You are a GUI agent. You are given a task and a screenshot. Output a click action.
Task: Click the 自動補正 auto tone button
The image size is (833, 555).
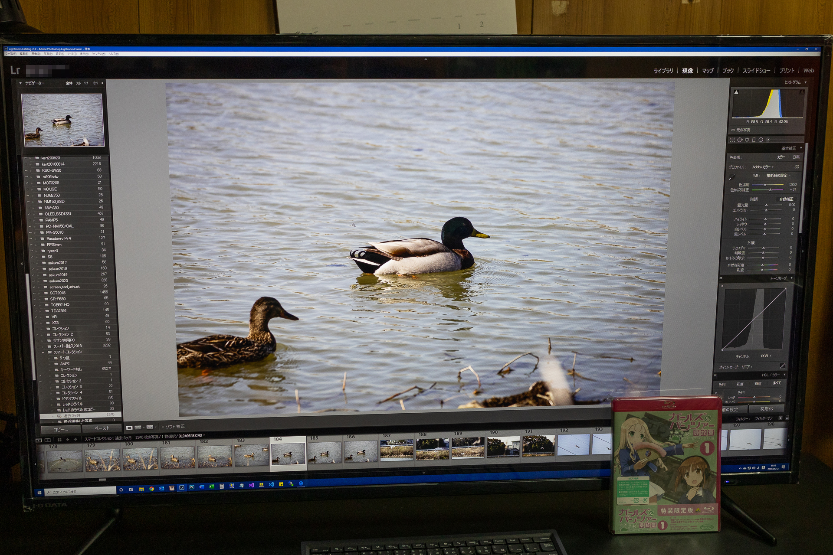tap(786, 199)
